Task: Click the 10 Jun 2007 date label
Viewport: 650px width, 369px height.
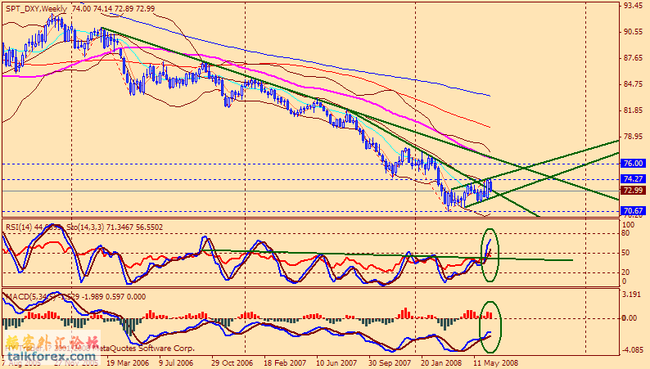Action: click(x=336, y=363)
